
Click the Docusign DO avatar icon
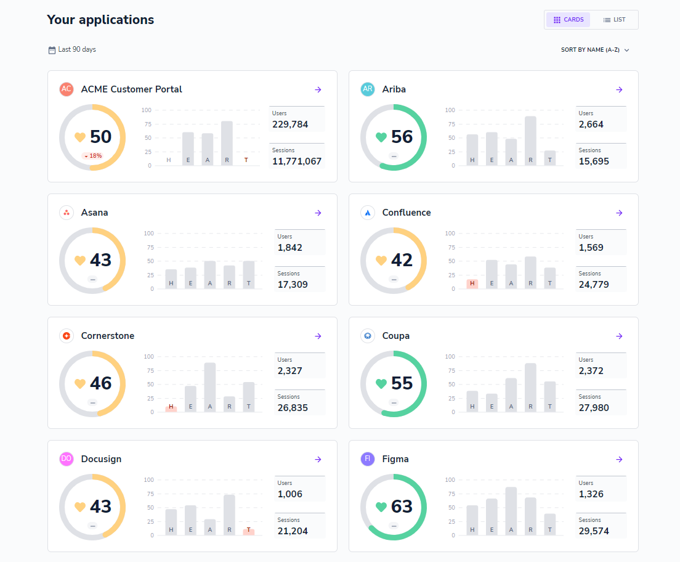(x=67, y=459)
